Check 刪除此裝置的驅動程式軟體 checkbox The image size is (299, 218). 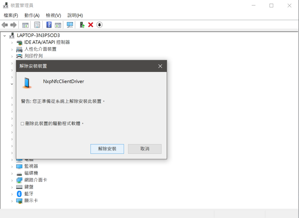22,124
